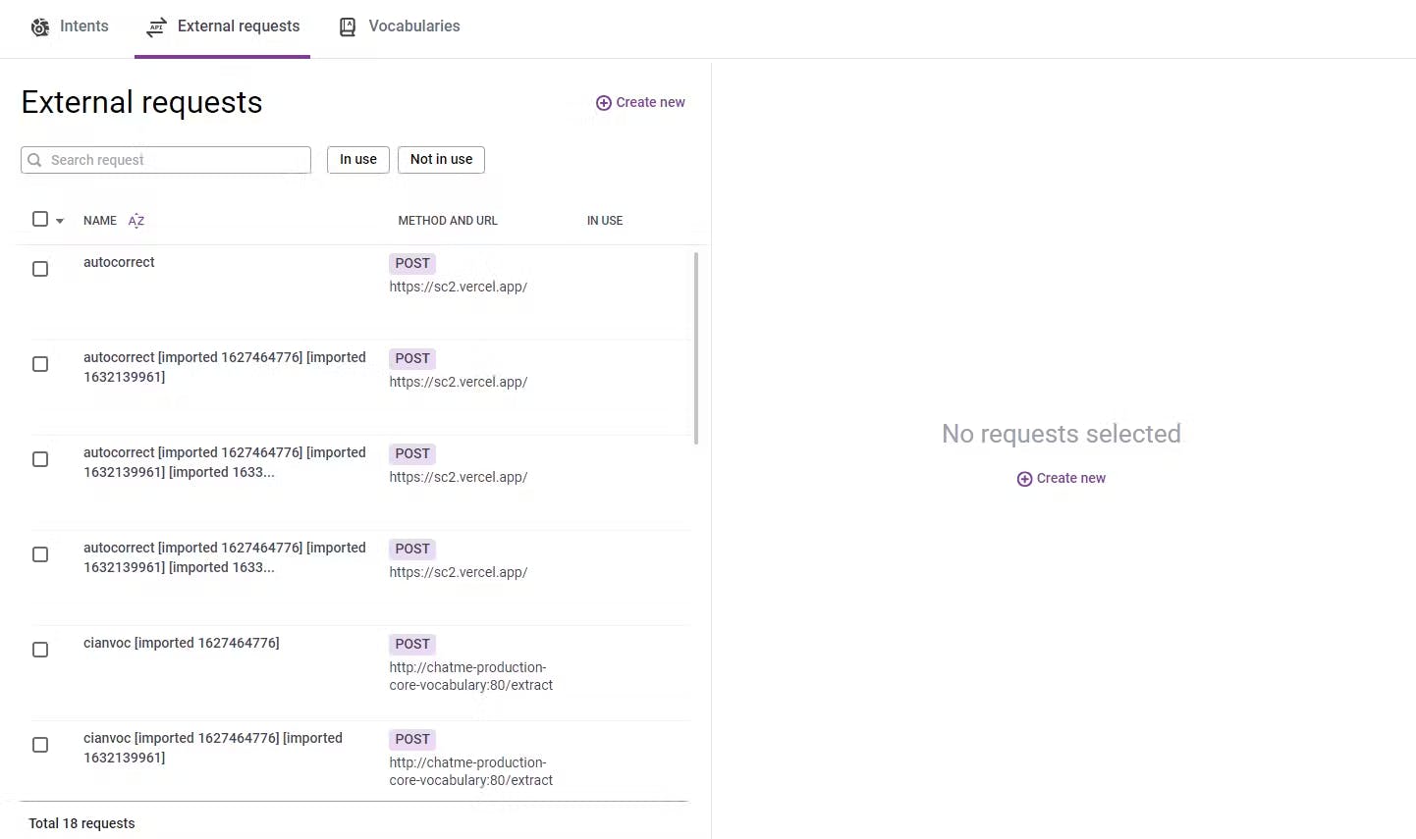Screen dimensions: 1416x839
Task: Click the External requests arrows icon
Action: 156,27
